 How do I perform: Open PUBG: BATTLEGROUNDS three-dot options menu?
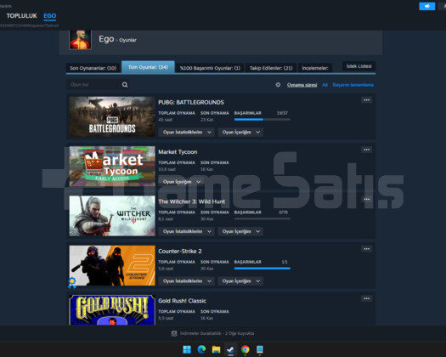pyautogui.click(x=366, y=100)
